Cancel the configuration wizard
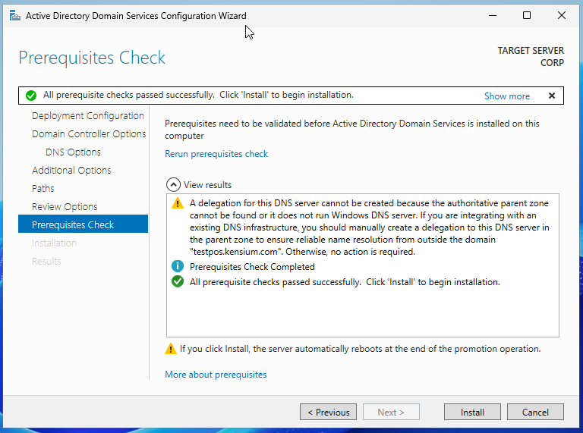Image resolution: width=583 pixels, height=433 pixels. [535, 412]
